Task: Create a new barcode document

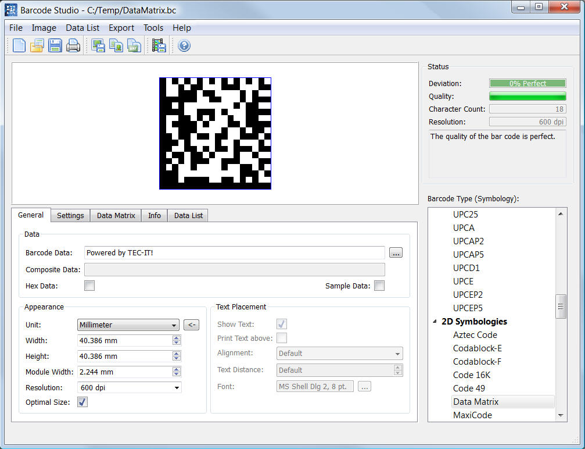Action: pyautogui.click(x=19, y=45)
